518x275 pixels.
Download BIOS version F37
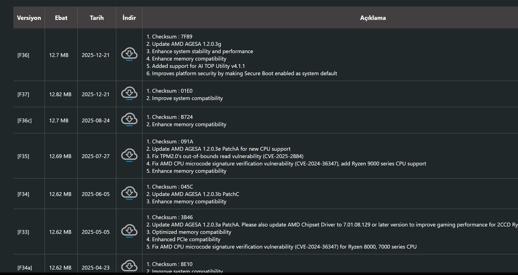tap(129, 93)
